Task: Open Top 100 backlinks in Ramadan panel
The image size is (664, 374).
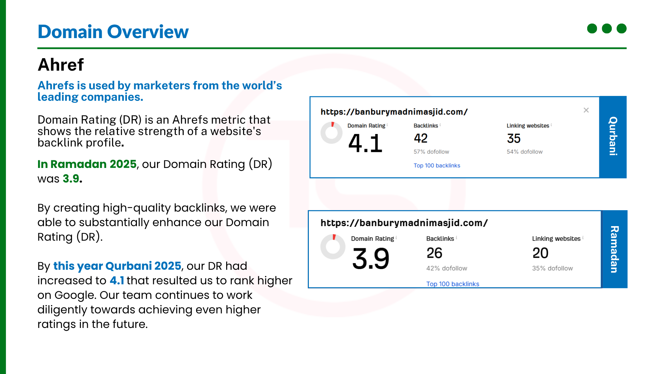Action: click(x=452, y=284)
